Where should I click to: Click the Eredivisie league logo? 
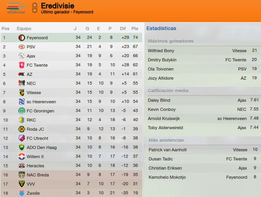pos(16,8)
